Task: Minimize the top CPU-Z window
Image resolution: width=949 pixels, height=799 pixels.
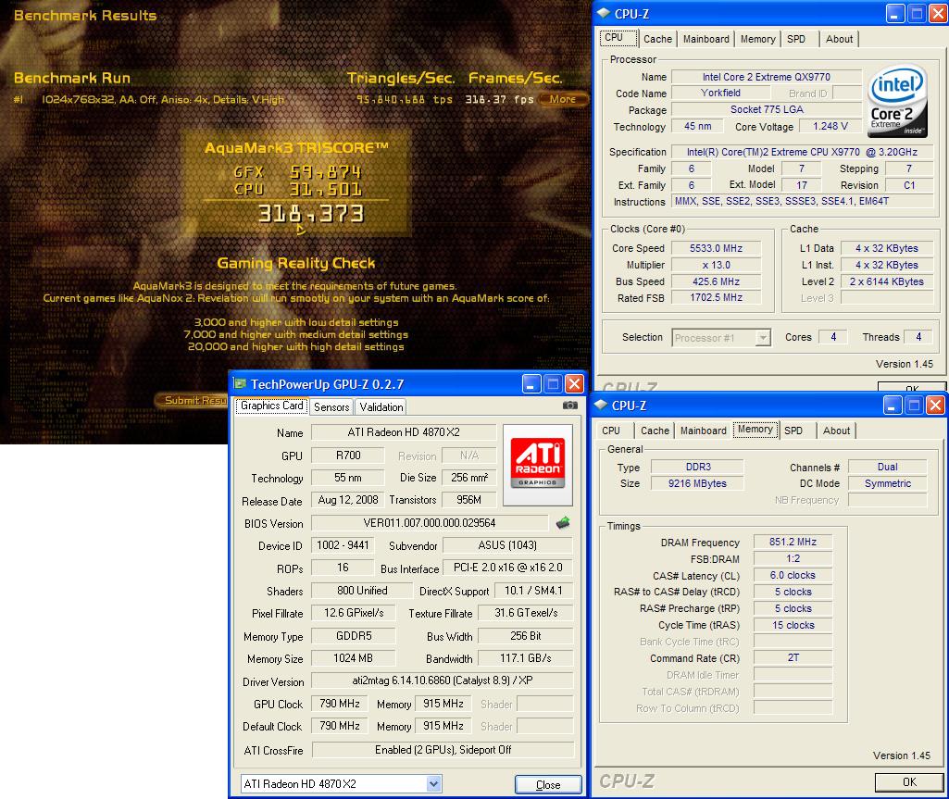Action: 895,13
